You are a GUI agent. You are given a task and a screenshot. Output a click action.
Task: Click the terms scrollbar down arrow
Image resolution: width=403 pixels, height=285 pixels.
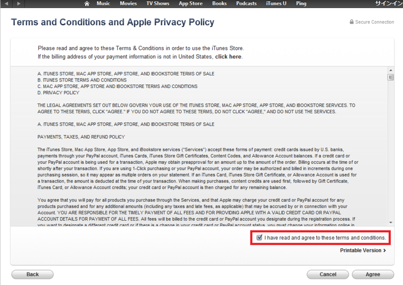pos(391,222)
